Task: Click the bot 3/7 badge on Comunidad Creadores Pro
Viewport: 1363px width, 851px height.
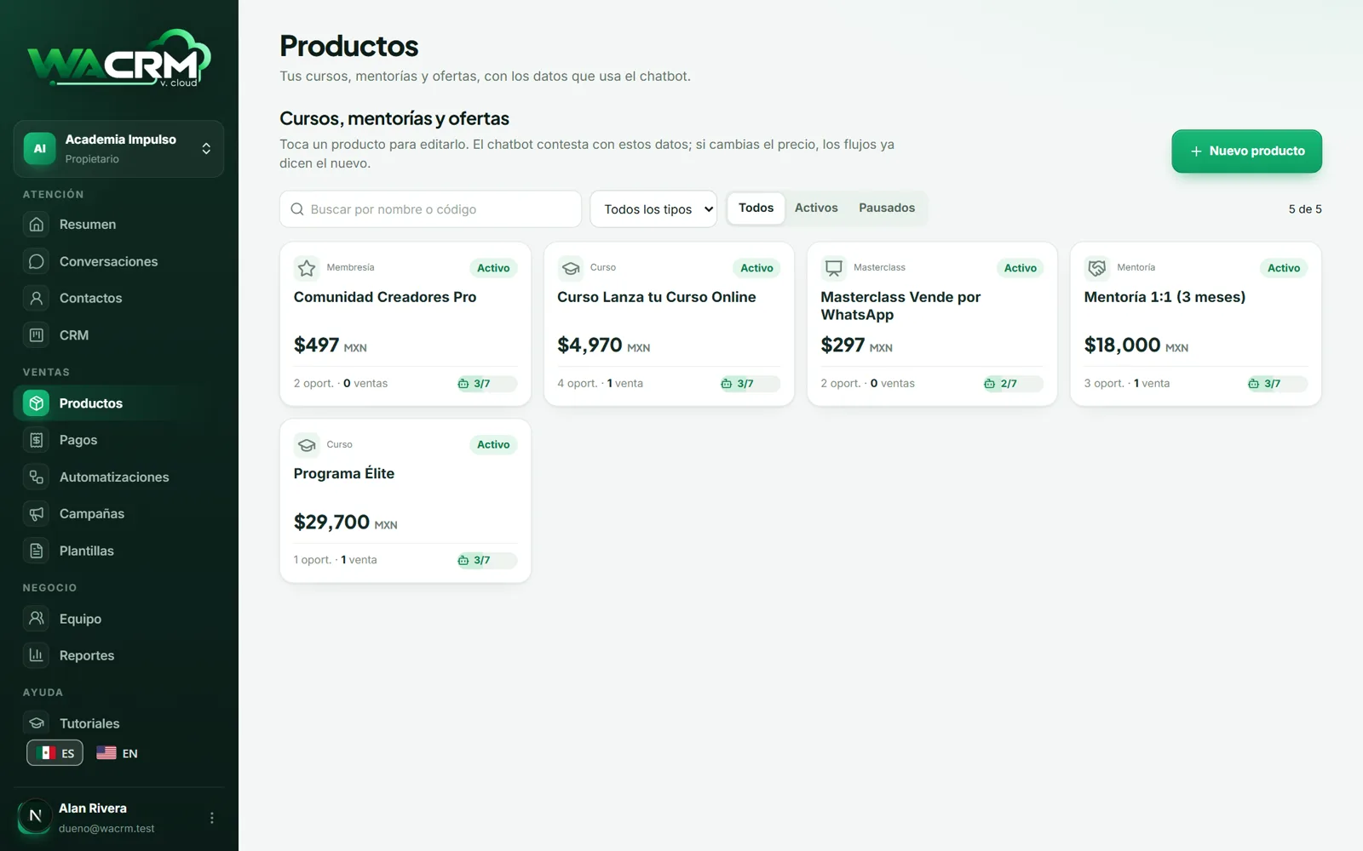Action: (486, 384)
